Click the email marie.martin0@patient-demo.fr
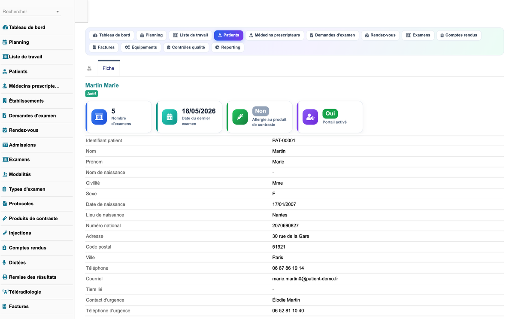This screenshot has height=319, width=515. point(305,279)
